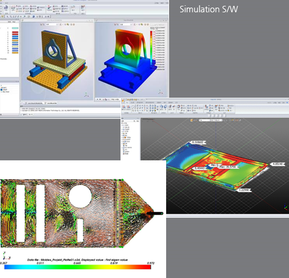Image resolution: width=289 pixels, height=278 pixels.
Task: Click the large ribbon icon with the blue figure
Action: (x=6, y=8)
